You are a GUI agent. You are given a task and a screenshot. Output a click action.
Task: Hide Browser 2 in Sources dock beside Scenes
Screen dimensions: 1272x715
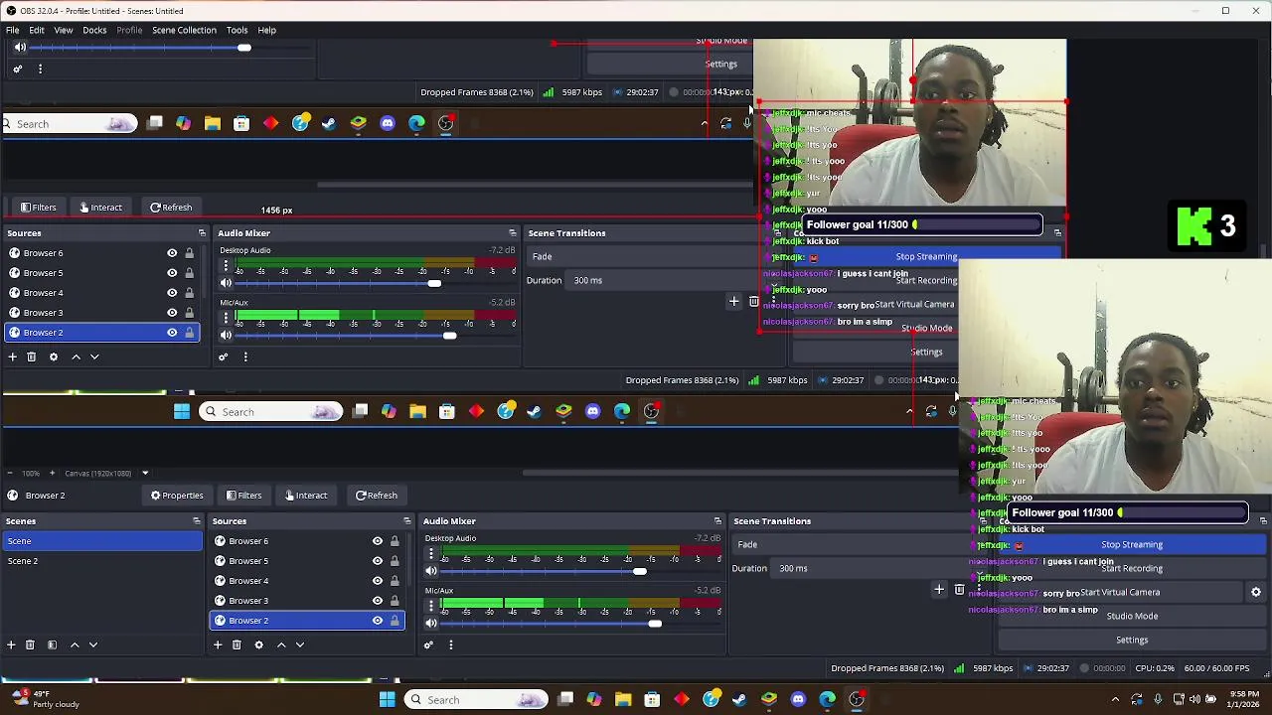click(378, 621)
